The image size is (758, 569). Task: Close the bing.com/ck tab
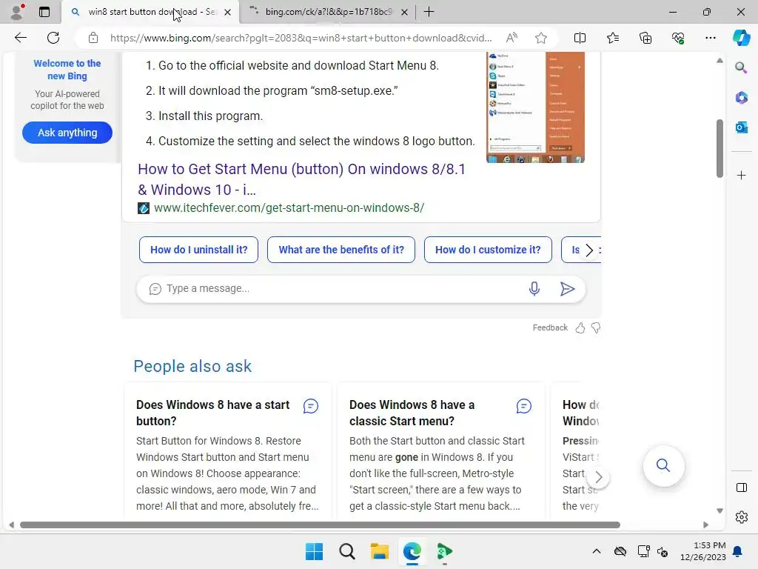405,12
